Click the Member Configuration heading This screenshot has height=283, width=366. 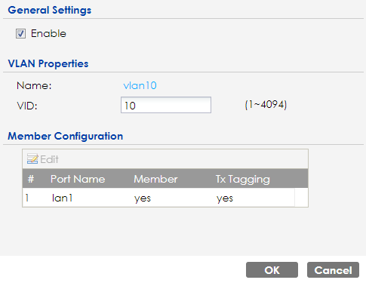click(66, 136)
